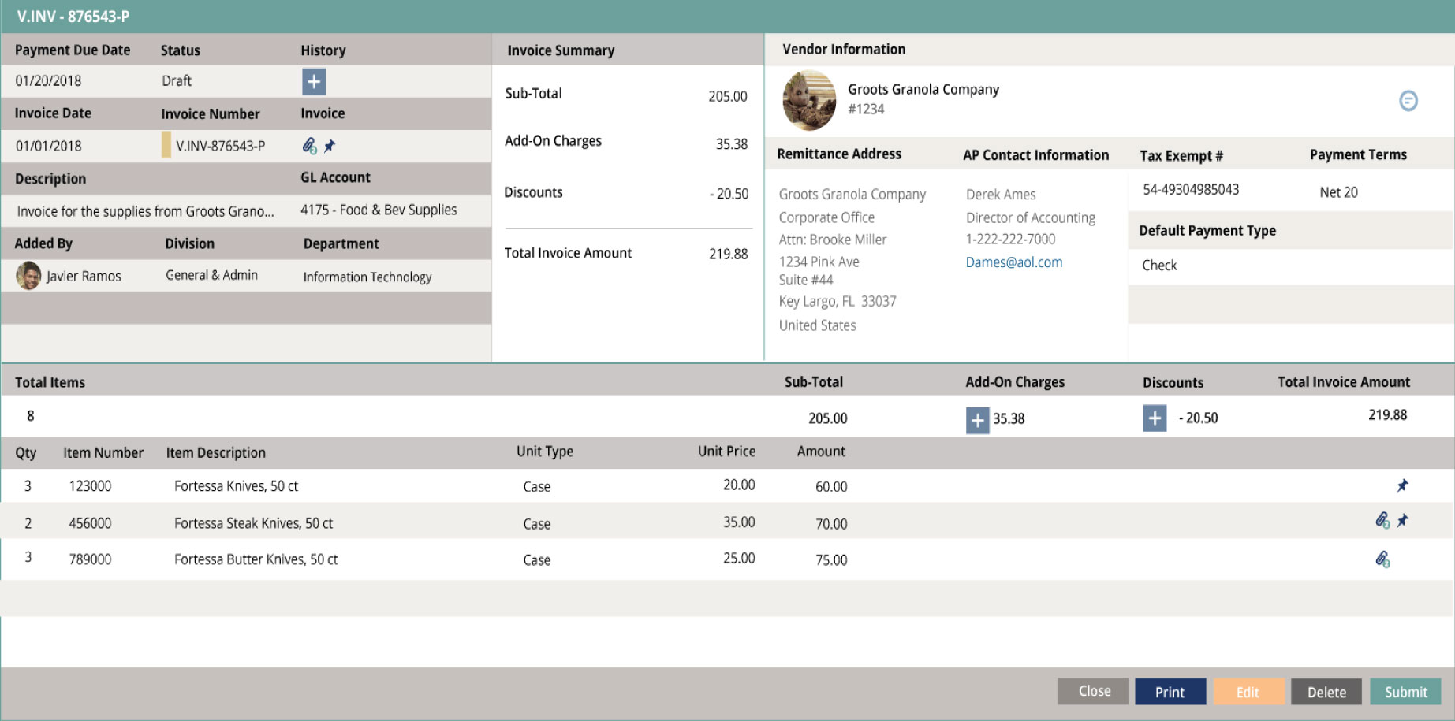The image size is (1455, 721).
Task: Expand Add-On Charges with plus button
Action: coord(977,420)
